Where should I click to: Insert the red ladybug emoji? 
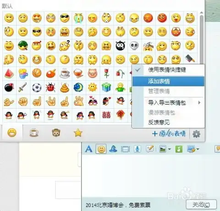click(50, 87)
